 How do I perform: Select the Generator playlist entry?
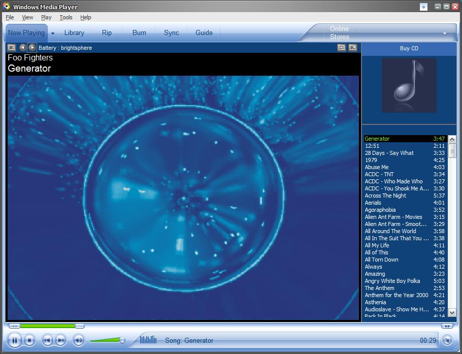(406, 139)
